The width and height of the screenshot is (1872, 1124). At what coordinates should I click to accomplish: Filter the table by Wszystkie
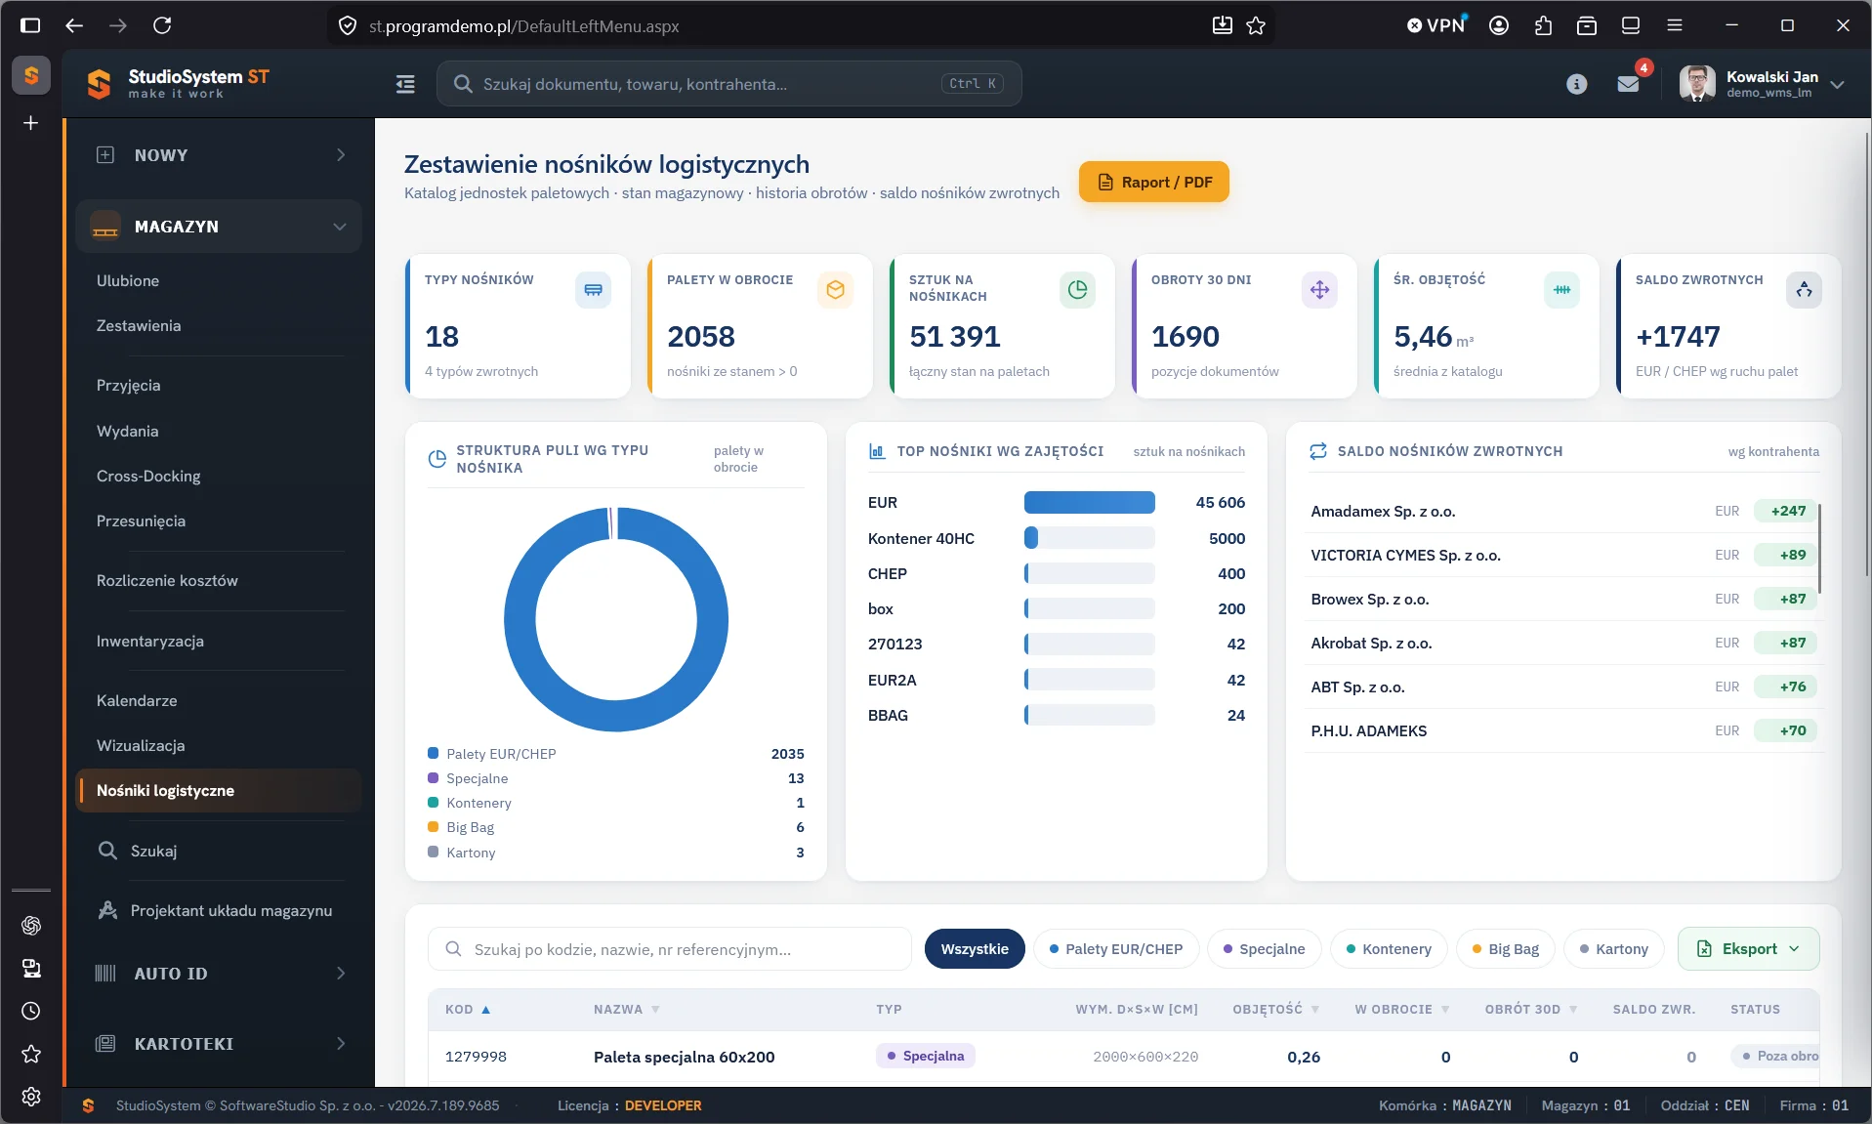pyautogui.click(x=975, y=949)
